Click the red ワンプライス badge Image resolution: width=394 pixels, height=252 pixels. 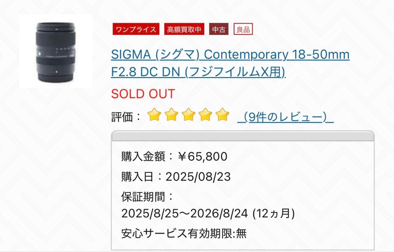click(x=136, y=30)
